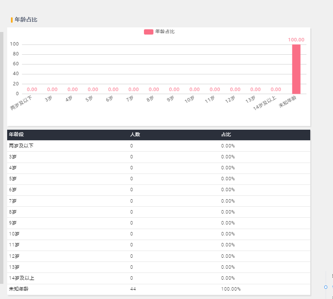Click the left vertical scrollbar strip

click(2, 158)
